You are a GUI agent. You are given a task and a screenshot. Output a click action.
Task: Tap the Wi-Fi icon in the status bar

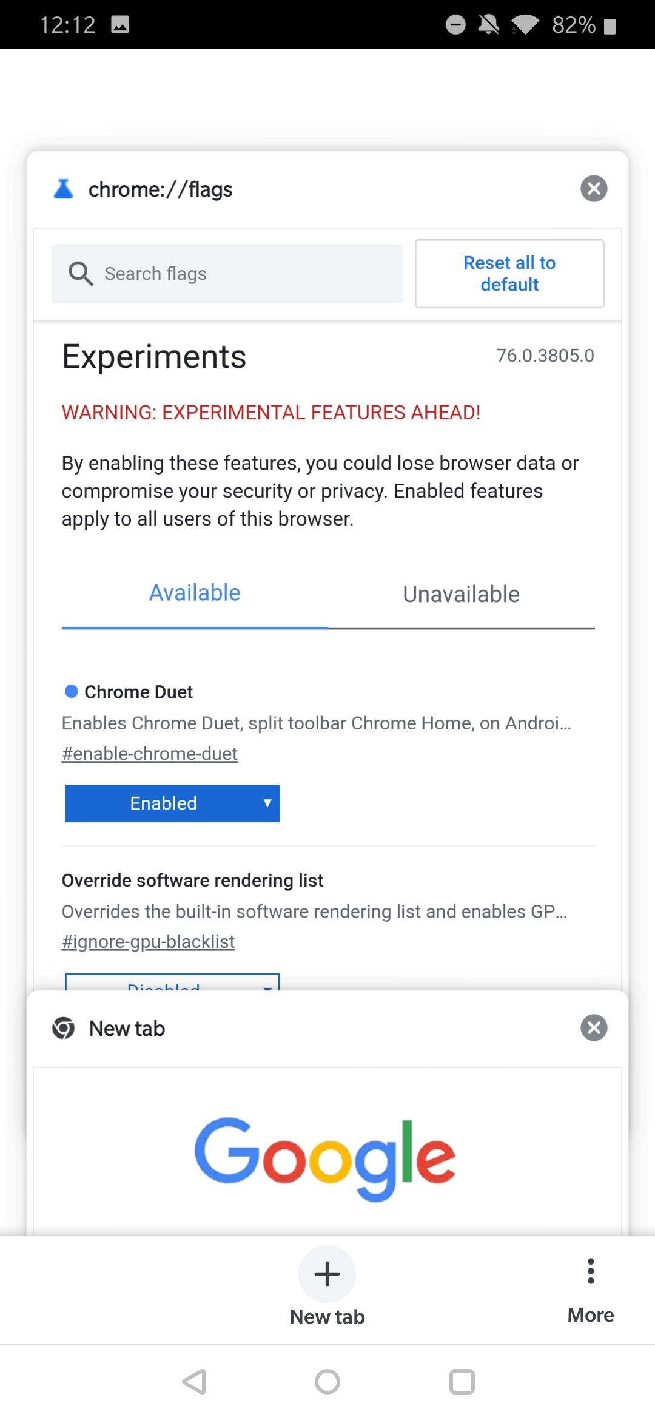523,24
